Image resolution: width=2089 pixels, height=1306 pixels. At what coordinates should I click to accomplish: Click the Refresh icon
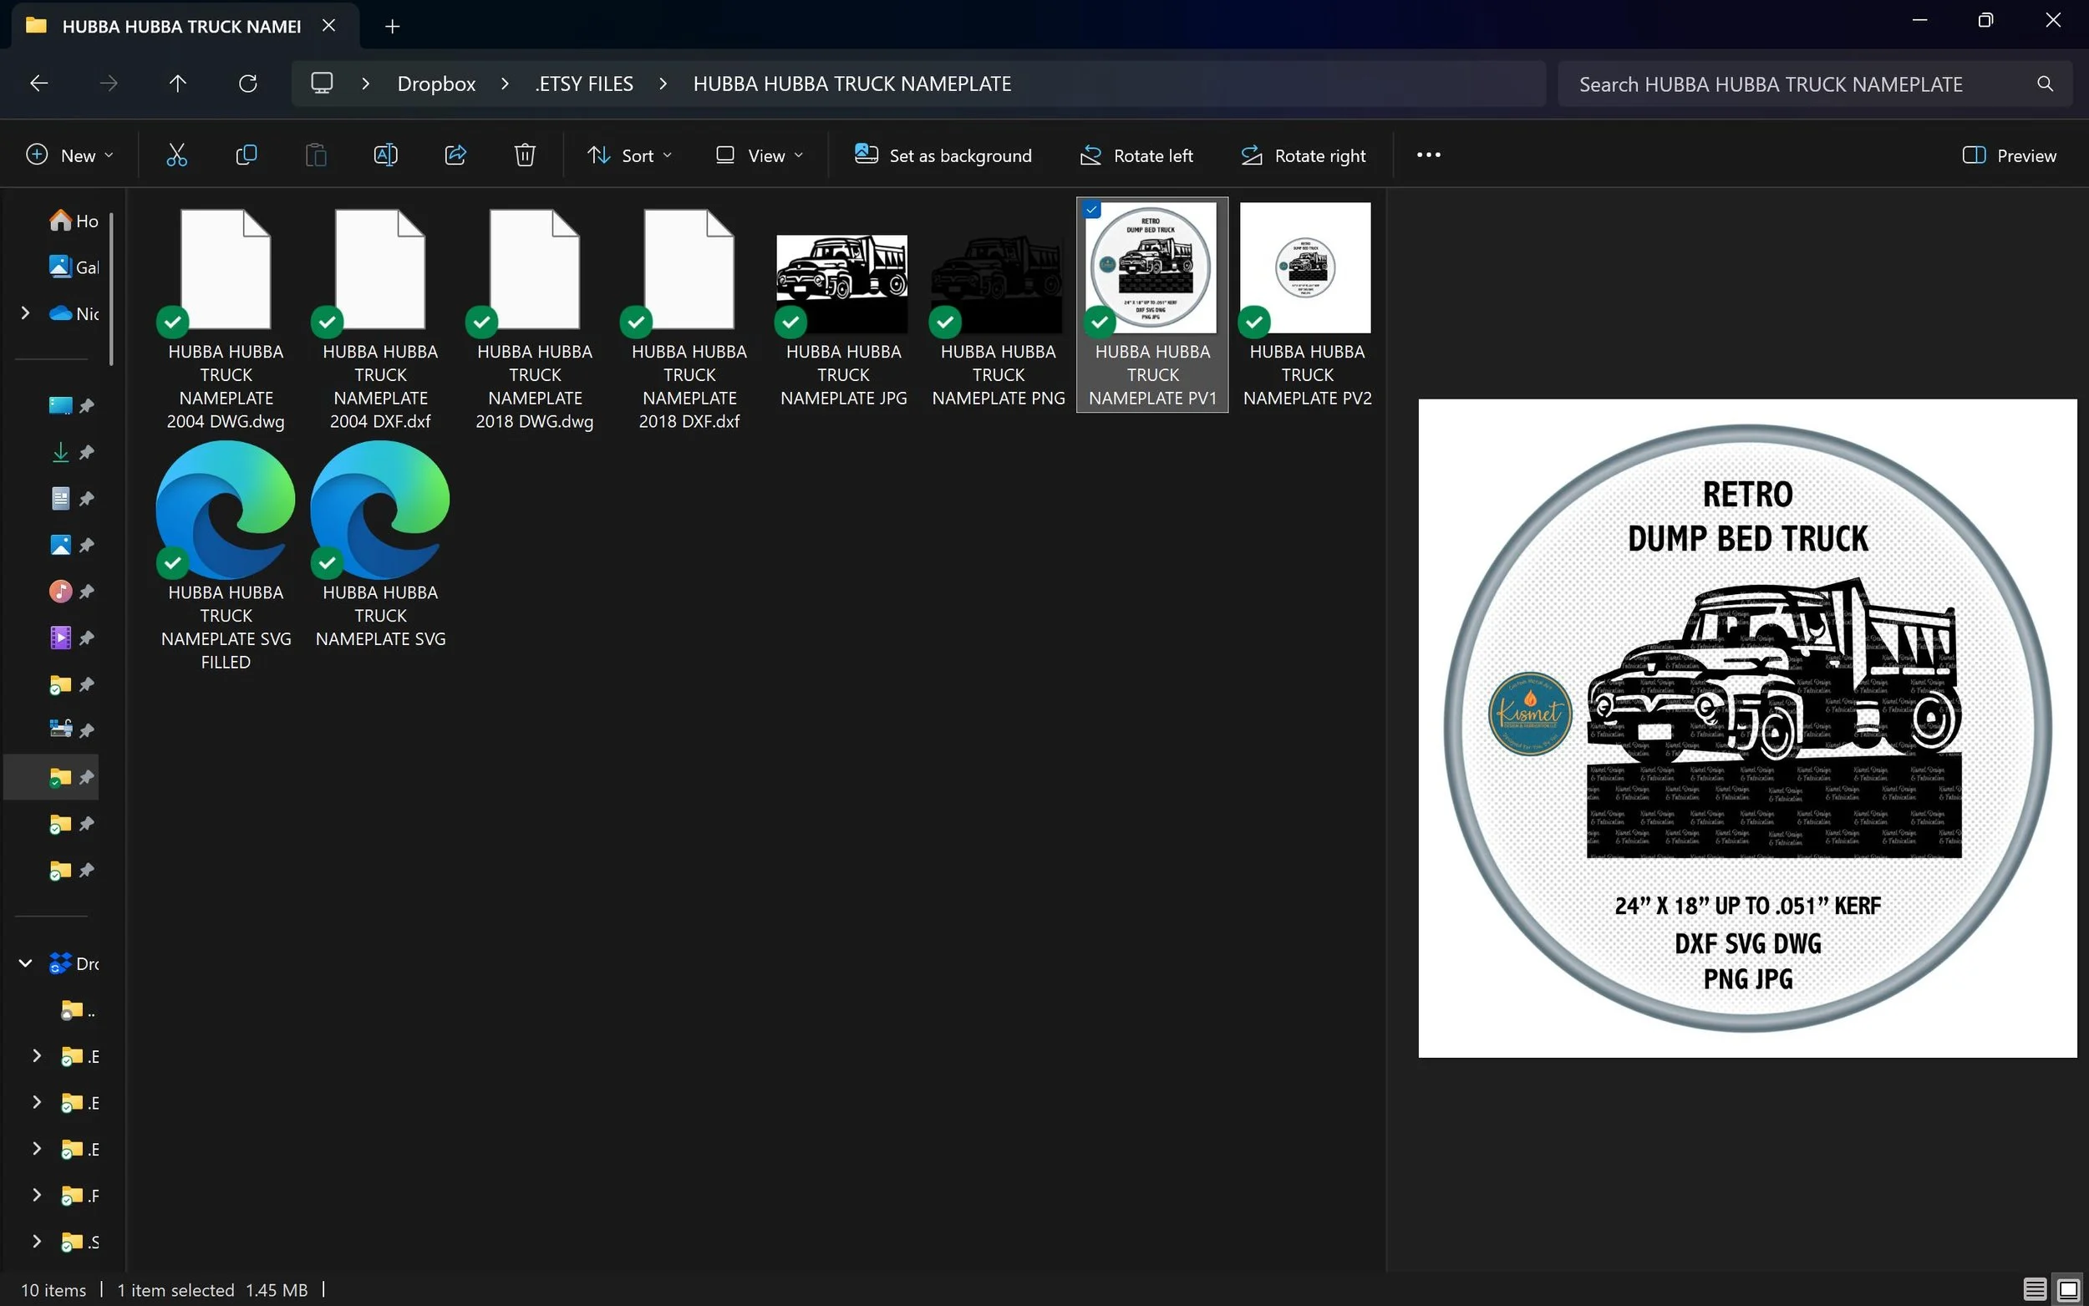248,84
